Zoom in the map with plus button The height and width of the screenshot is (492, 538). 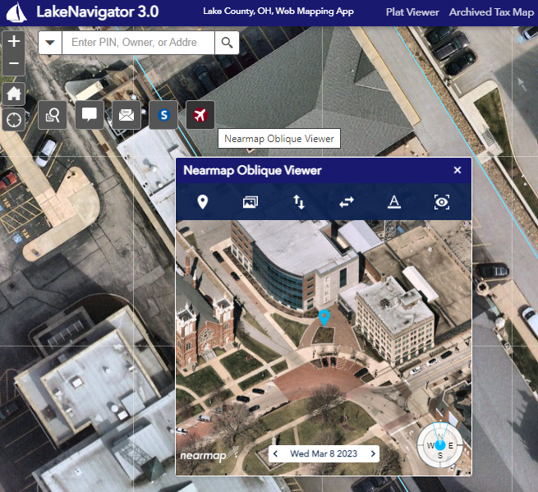(x=14, y=42)
